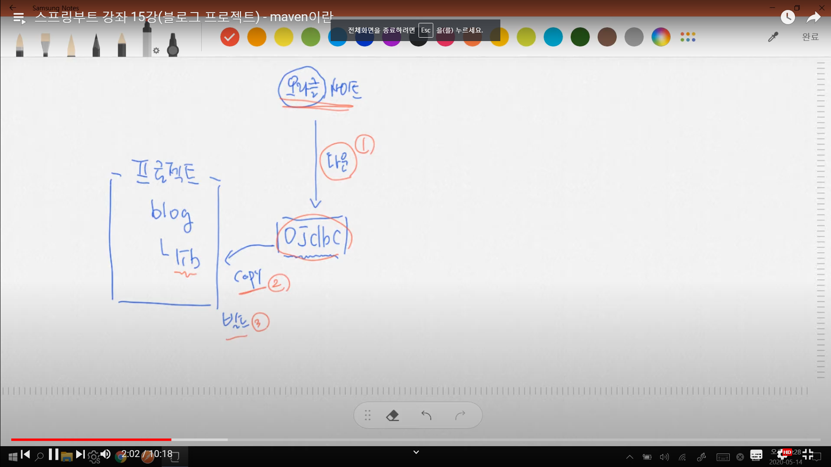Viewport: 831px width, 467px height.
Task: Undo the last pen stroke
Action: pyautogui.click(x=426, y=416)
